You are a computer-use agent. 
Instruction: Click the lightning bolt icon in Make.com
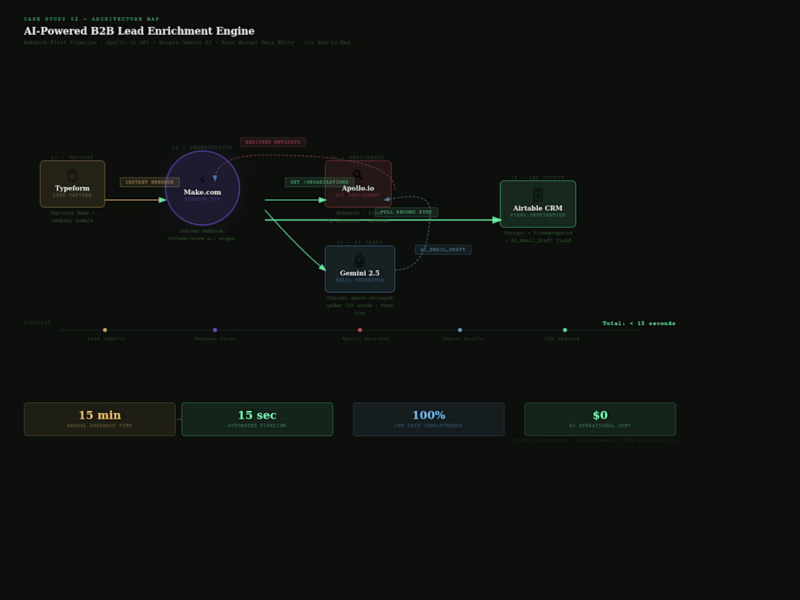[203, 180]
